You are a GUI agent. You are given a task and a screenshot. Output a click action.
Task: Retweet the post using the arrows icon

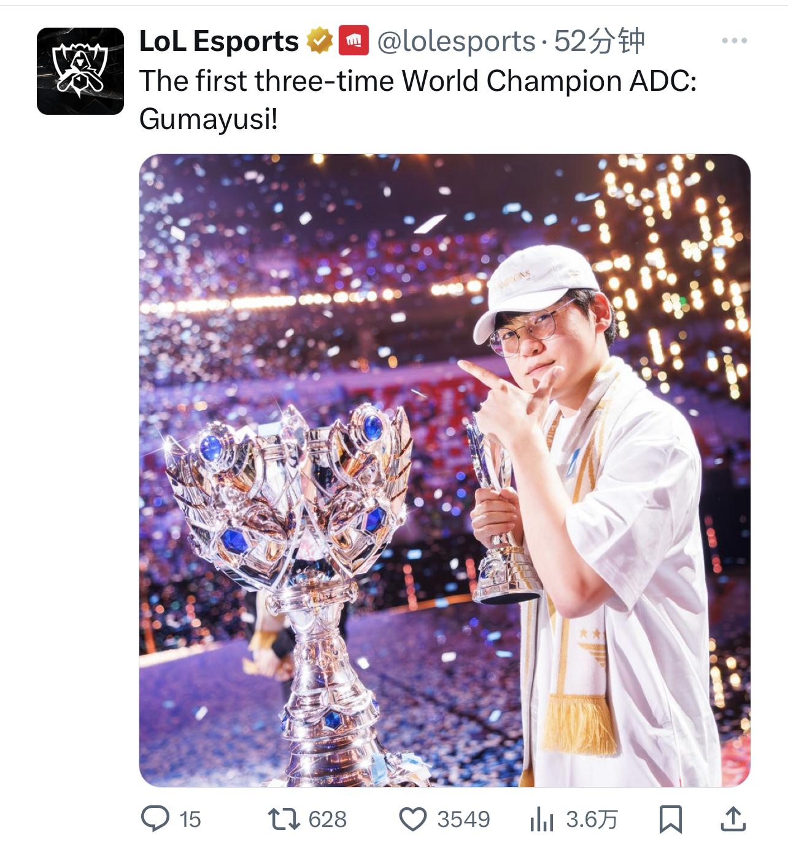coord(284,819)
